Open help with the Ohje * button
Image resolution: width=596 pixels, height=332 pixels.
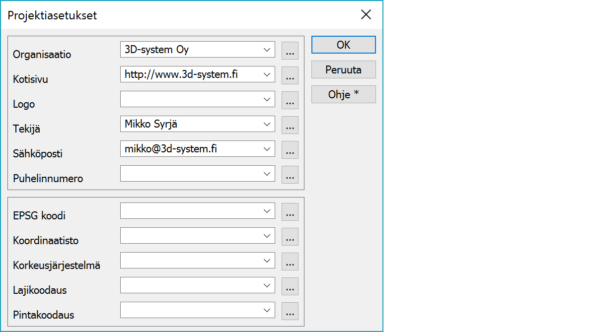(x=343, y=94)
